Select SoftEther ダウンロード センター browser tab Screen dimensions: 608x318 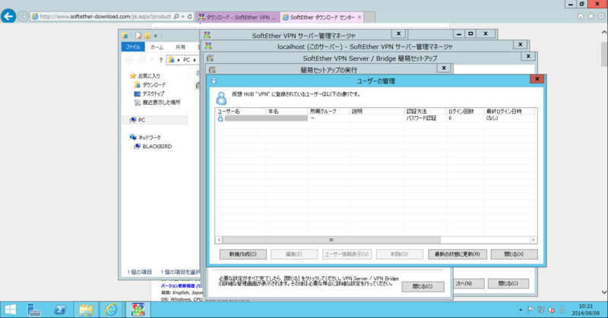tap(318, 17)
